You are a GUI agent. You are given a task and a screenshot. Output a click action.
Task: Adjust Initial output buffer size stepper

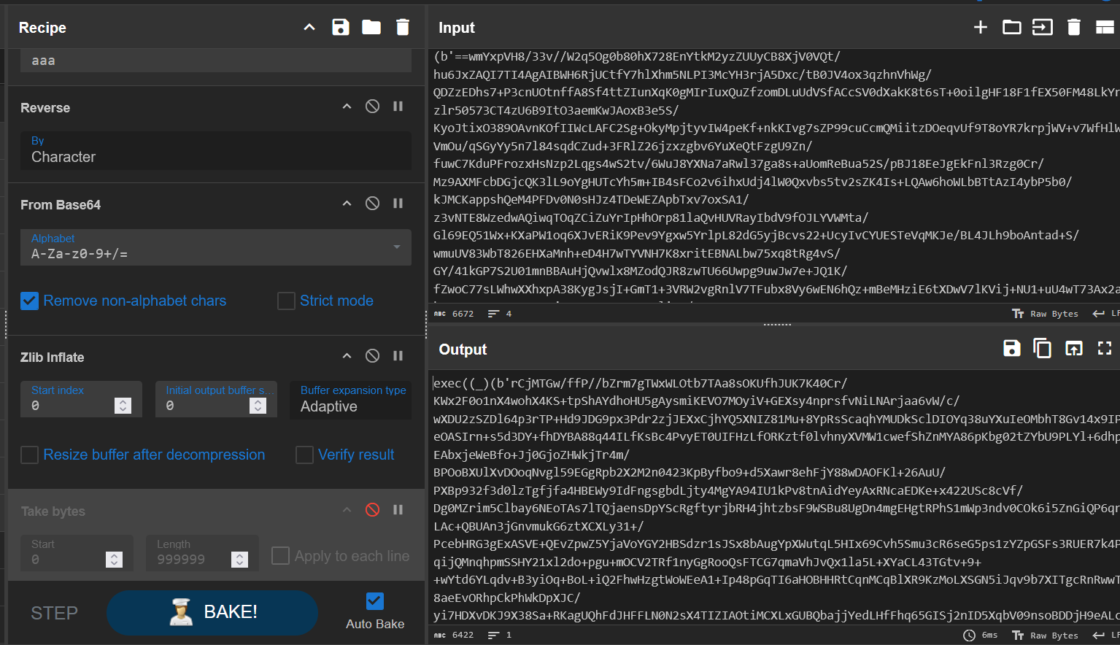(x=258, y=406)
